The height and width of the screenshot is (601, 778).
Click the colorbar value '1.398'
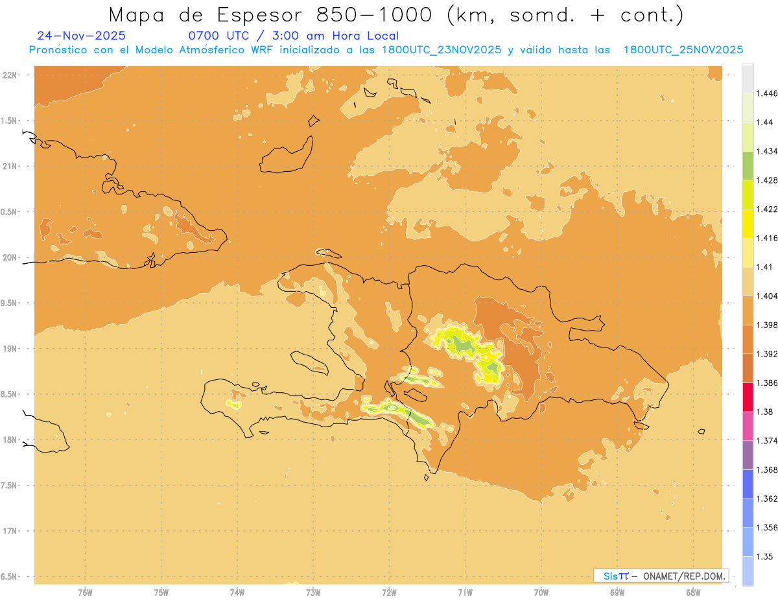(767, 325)
